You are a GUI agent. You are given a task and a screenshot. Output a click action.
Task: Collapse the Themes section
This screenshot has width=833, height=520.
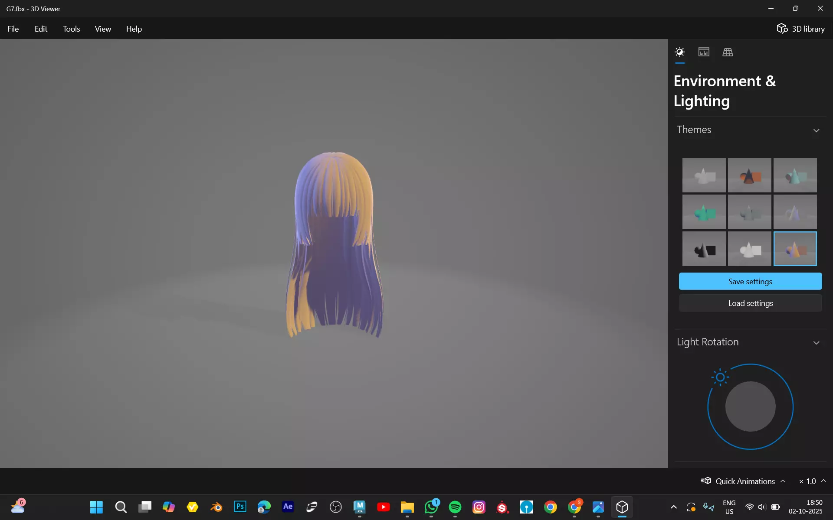[816, 130]
